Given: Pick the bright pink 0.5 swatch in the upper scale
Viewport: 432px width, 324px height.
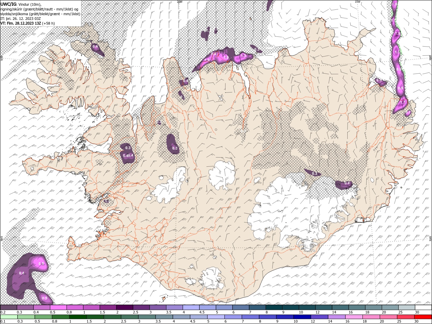Looking at the screenshot, I should click(58, 307).
